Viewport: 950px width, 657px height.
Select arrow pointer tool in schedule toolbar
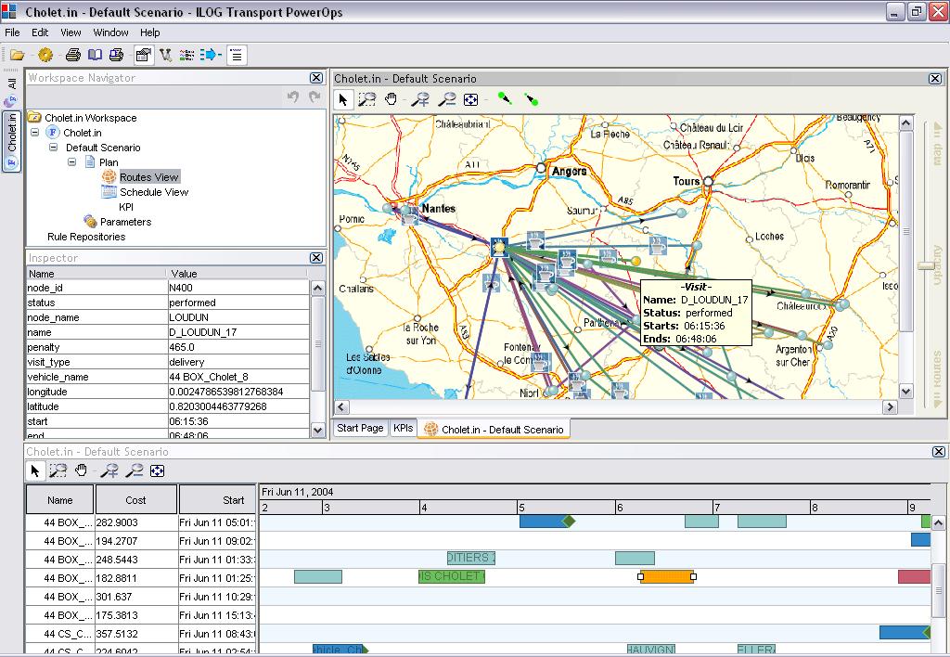(35, 470)
